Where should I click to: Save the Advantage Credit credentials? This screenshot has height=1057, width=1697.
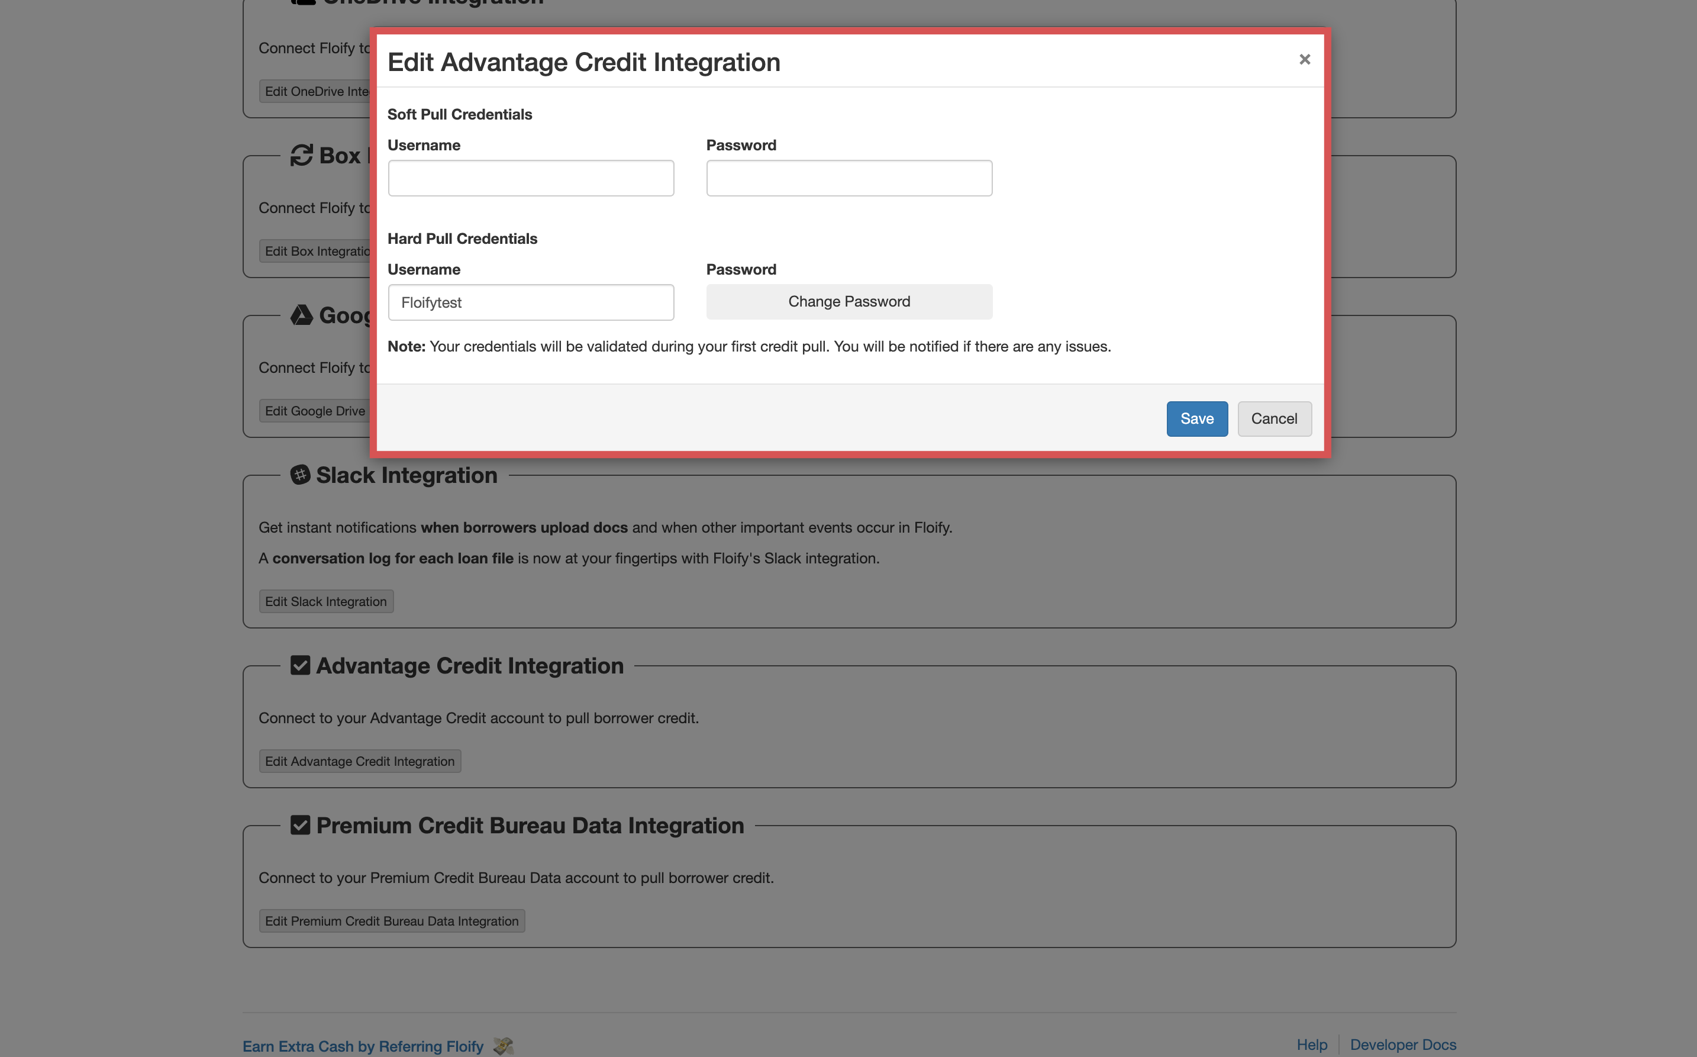pyautogui.click(x=1196, y=419)
